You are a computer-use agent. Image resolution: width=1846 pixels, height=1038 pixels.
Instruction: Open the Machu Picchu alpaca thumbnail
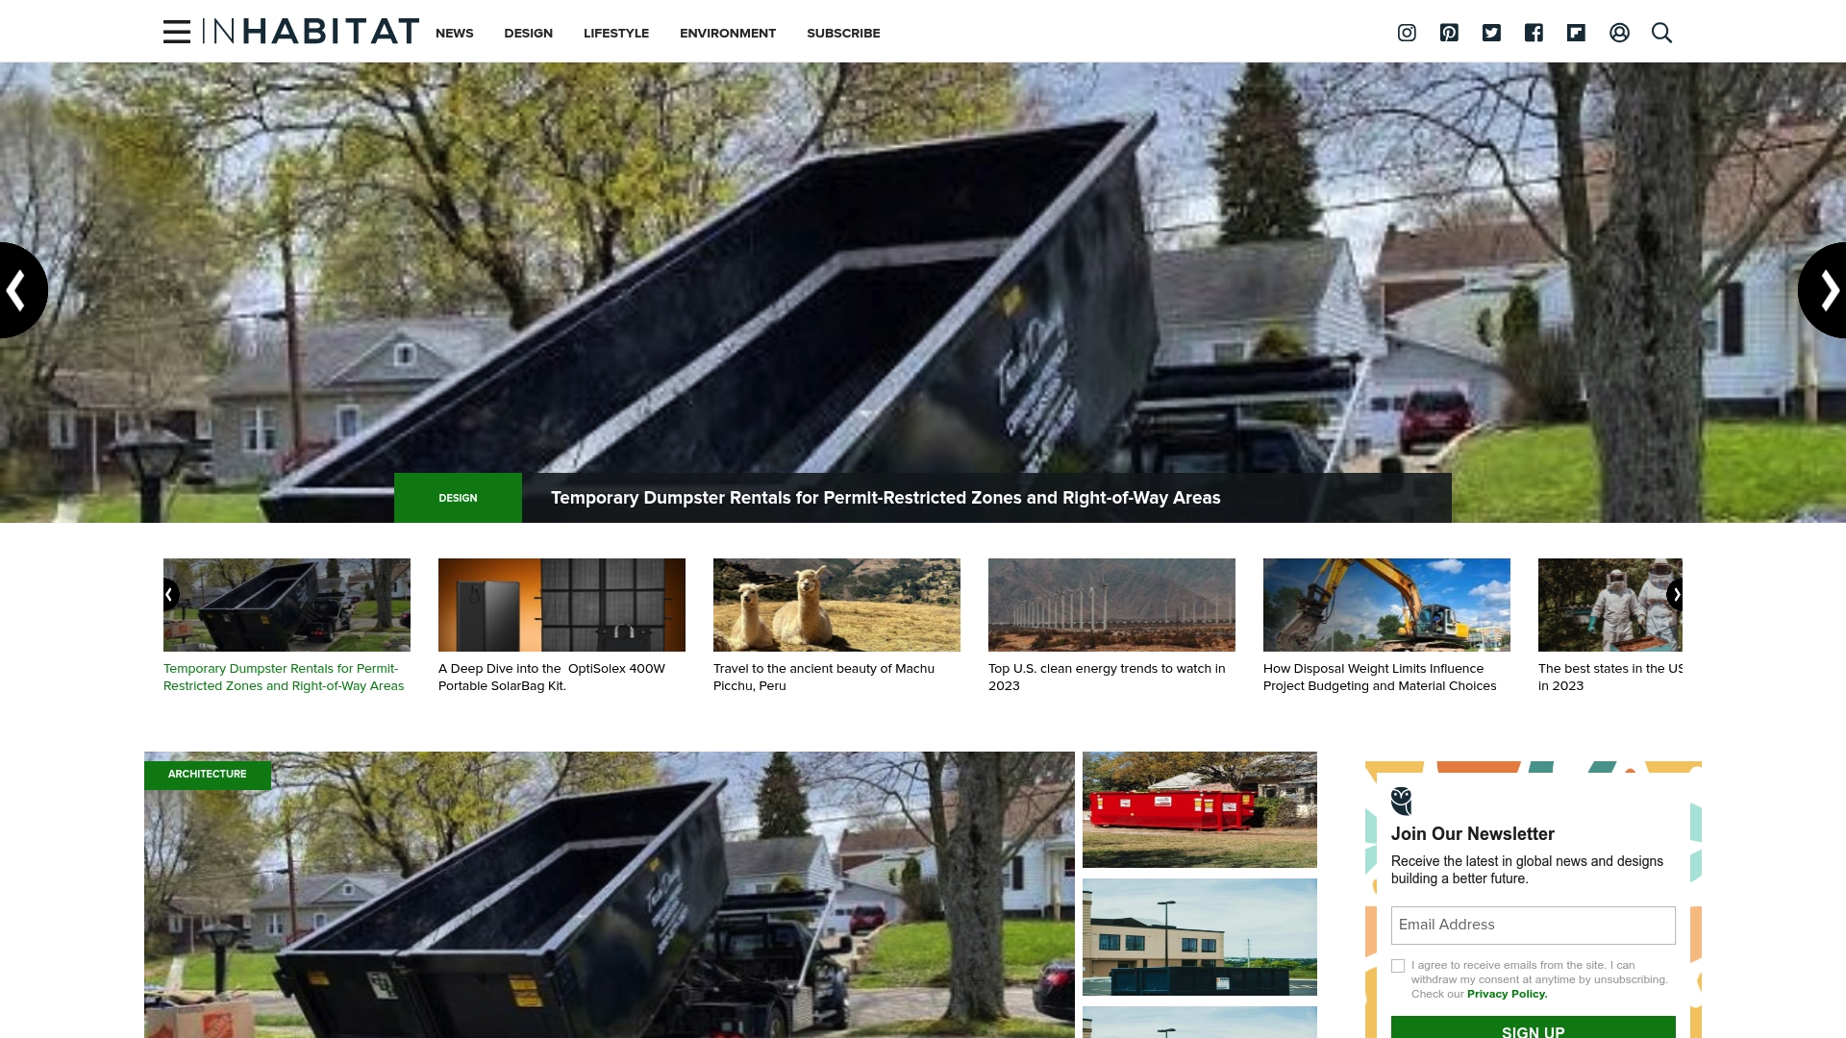click(836, 605)
